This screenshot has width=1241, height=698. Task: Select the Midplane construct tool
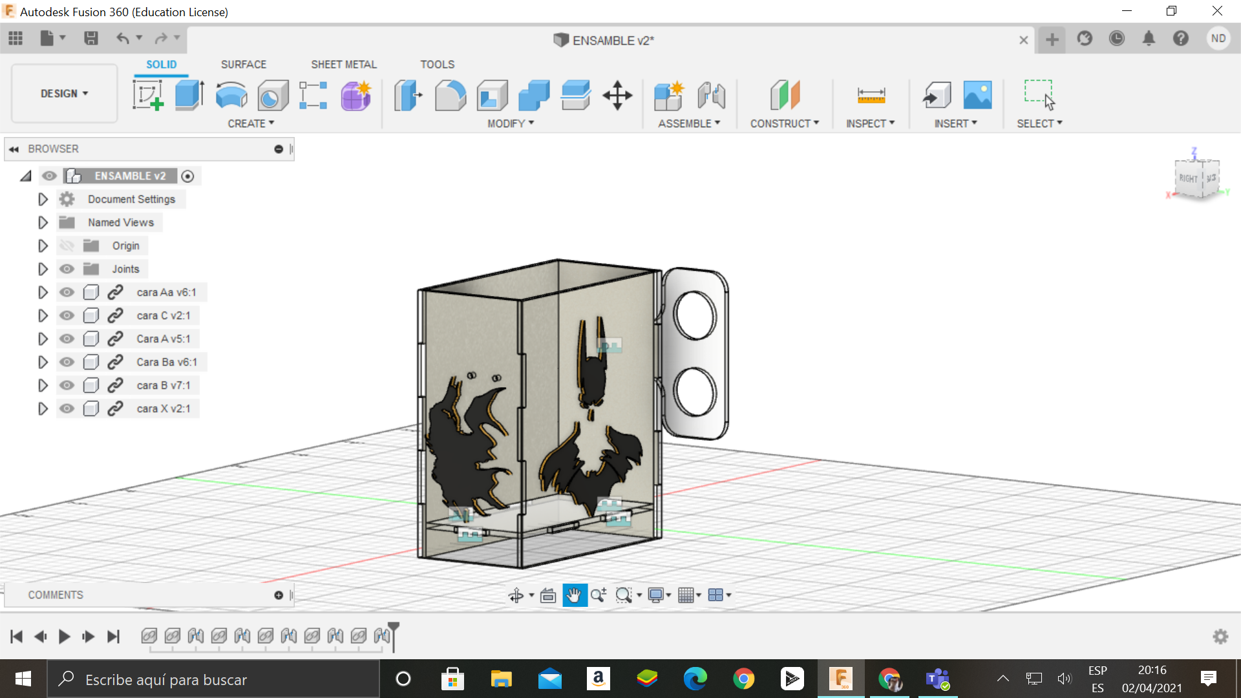(785, 96)
